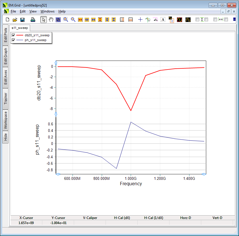Uncheck ph_s11_sweep plot visibility
The width and height of the screenshot is (239, 236).
pos(13,40)
